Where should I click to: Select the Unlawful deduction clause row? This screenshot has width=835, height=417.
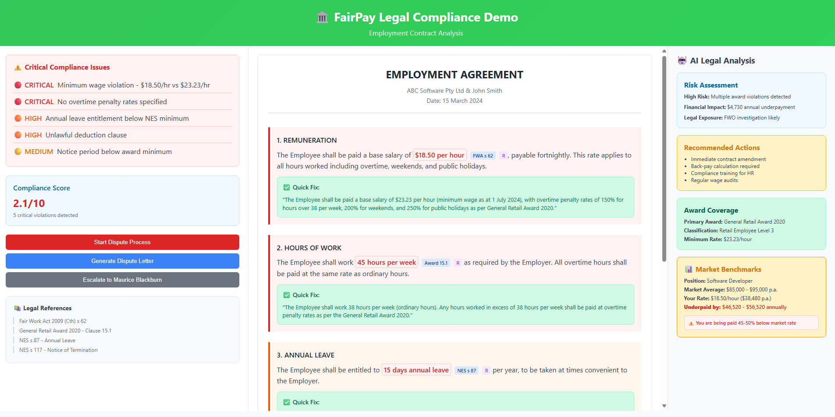click(x=122, y=135)
